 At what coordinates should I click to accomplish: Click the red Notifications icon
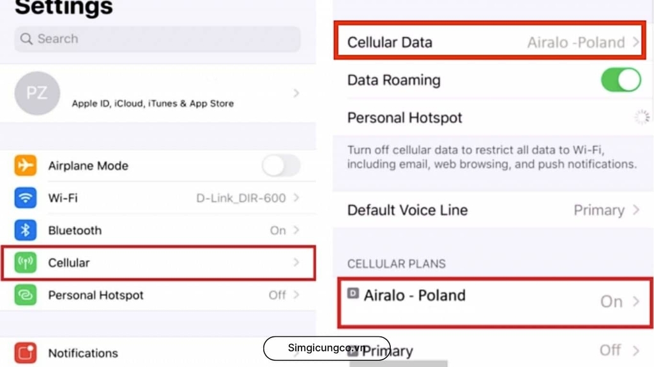[26, 352]
